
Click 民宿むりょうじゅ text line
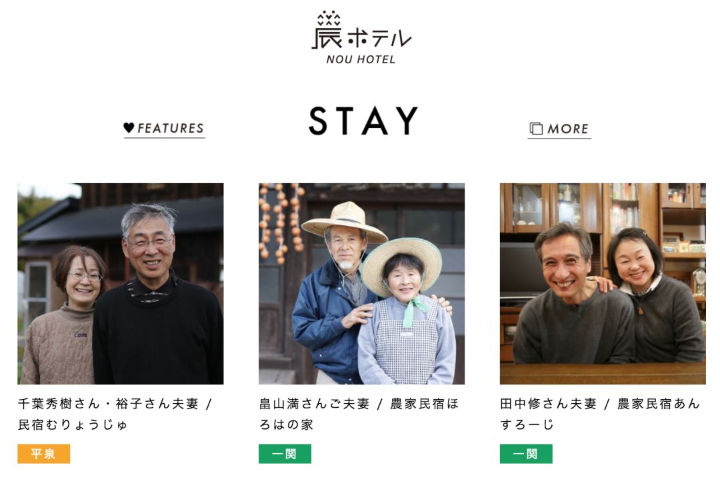coord(73,425)
